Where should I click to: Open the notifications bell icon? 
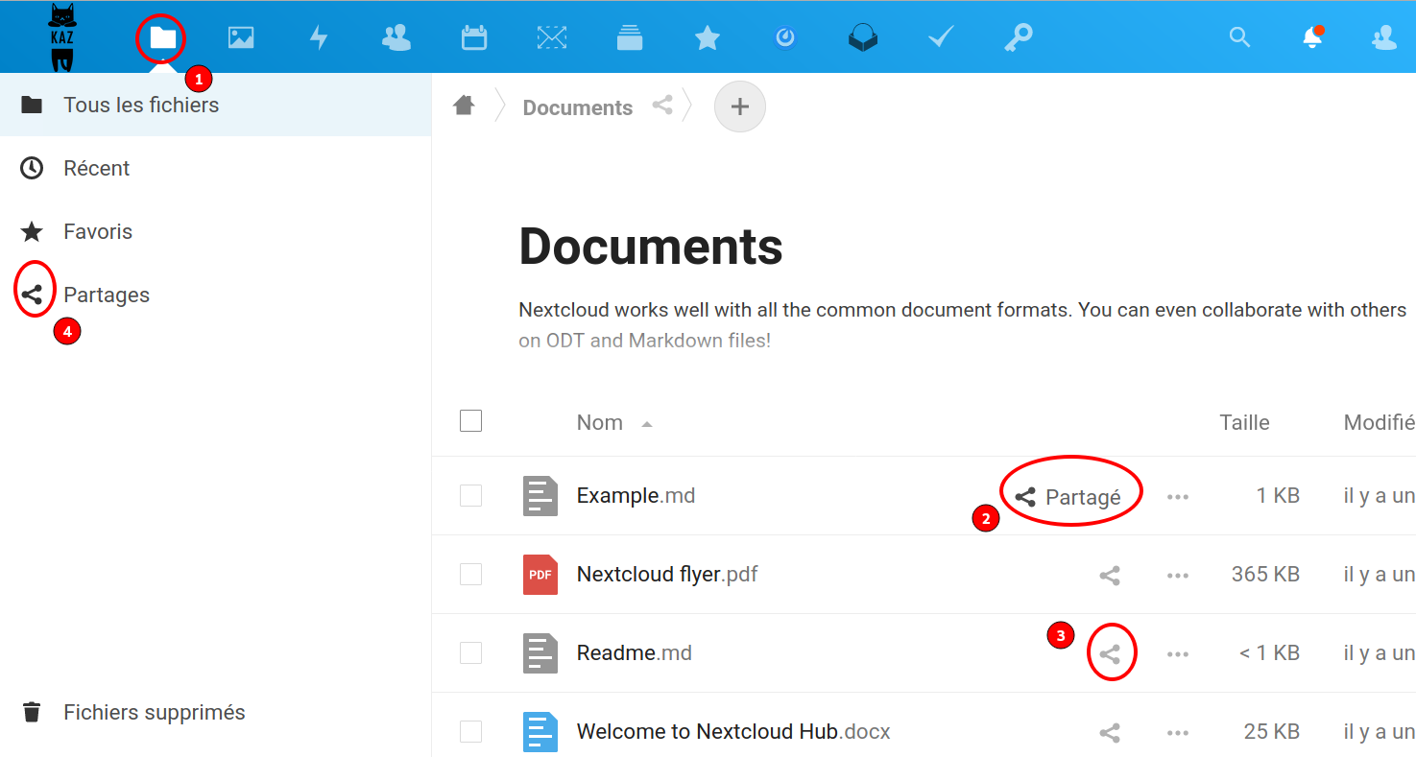pyautogui.click(x=1311, y=37)
